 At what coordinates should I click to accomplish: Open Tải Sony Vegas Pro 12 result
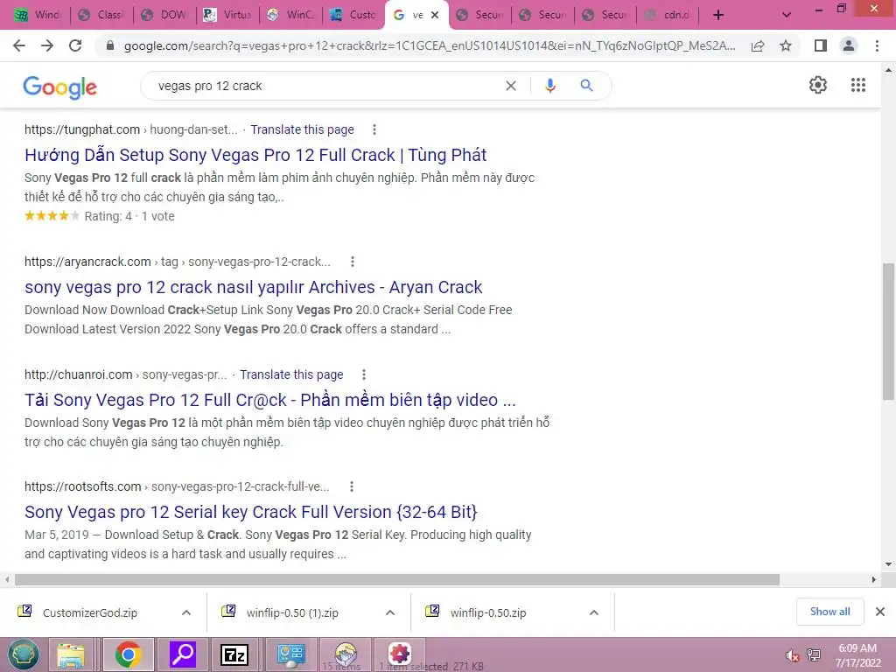269,400
